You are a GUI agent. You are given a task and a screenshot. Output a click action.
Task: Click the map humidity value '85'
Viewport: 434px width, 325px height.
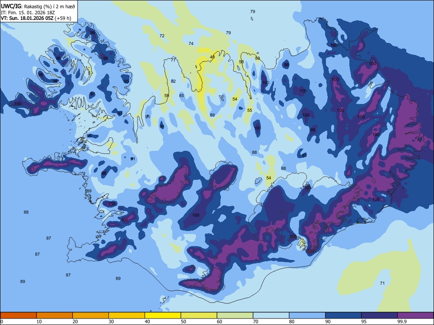click(181, 96)
